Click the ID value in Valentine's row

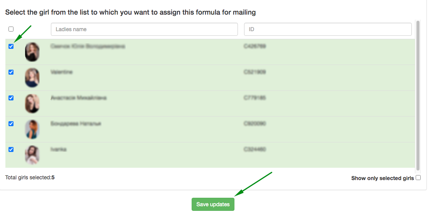254,72
